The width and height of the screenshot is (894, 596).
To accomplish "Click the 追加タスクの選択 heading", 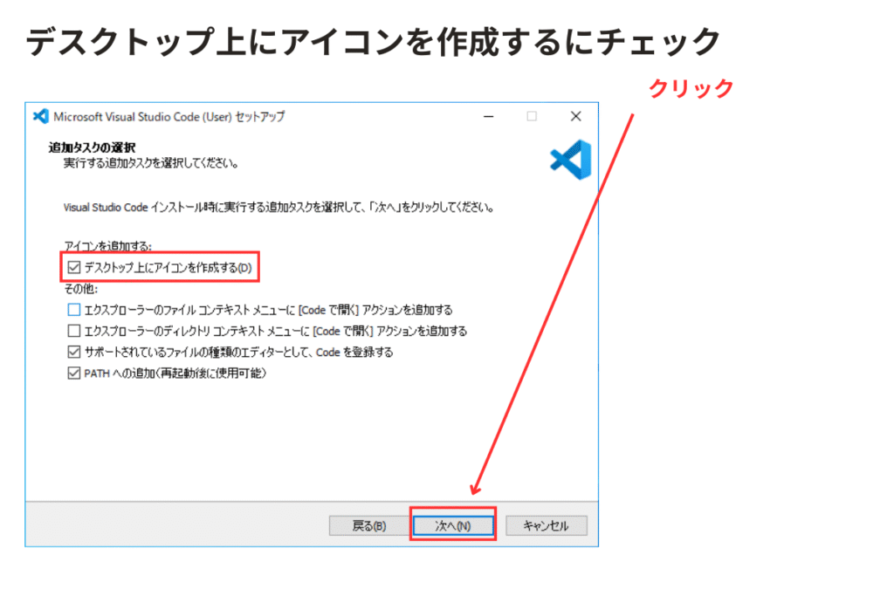I will point(92,148).
